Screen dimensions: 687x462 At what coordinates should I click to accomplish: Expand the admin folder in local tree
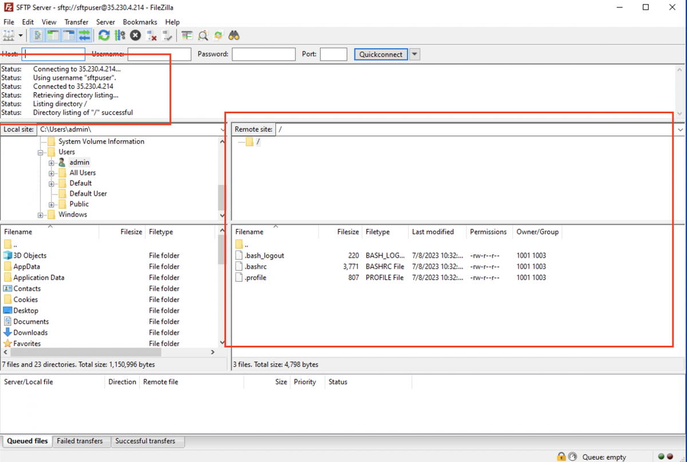pyautogui.click(x=52, y=163)
